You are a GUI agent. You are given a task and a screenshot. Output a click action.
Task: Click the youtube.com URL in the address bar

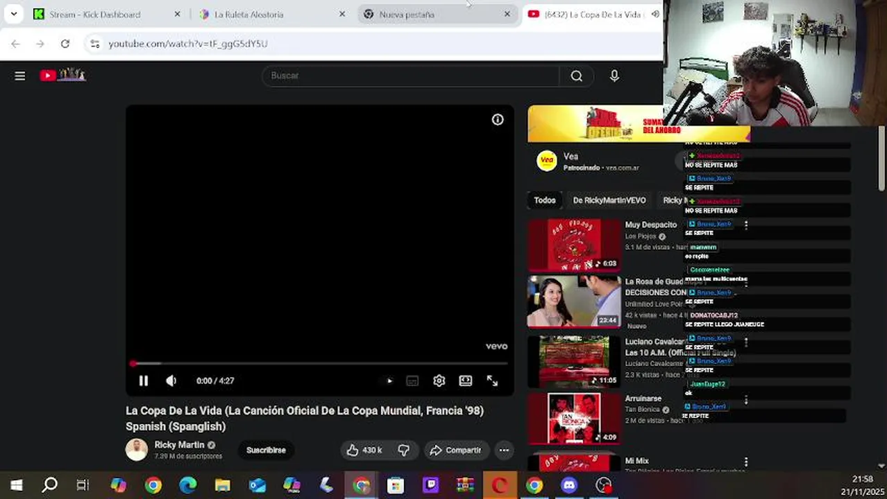(187, 44)
